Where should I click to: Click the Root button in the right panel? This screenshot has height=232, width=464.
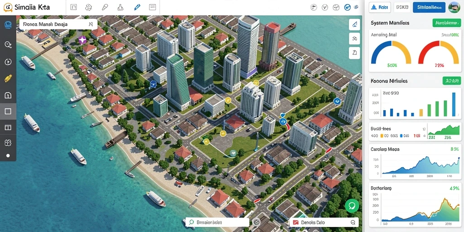click(x=380, y=7)
